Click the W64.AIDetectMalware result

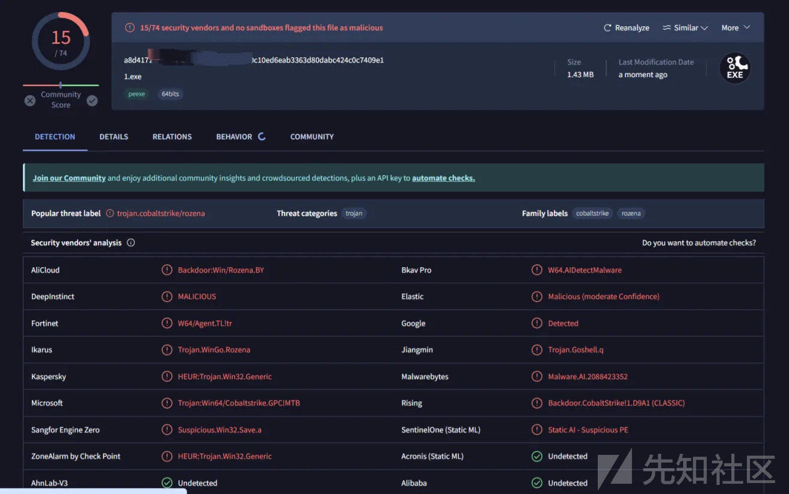pos(585,270)
